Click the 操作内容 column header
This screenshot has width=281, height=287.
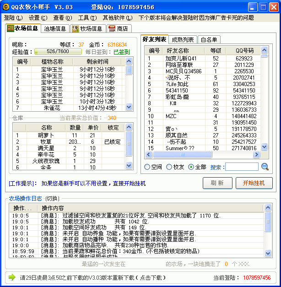(x=150, y=208)
